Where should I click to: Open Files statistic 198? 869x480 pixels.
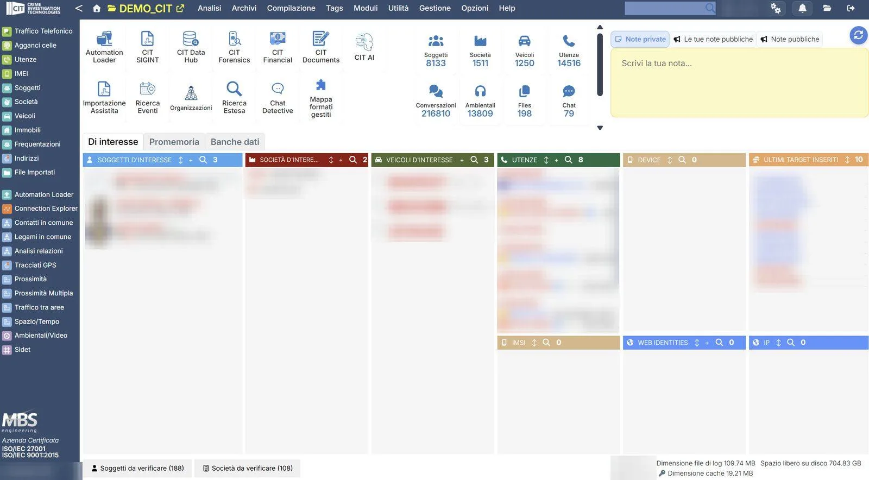click(x=525, y=102)
